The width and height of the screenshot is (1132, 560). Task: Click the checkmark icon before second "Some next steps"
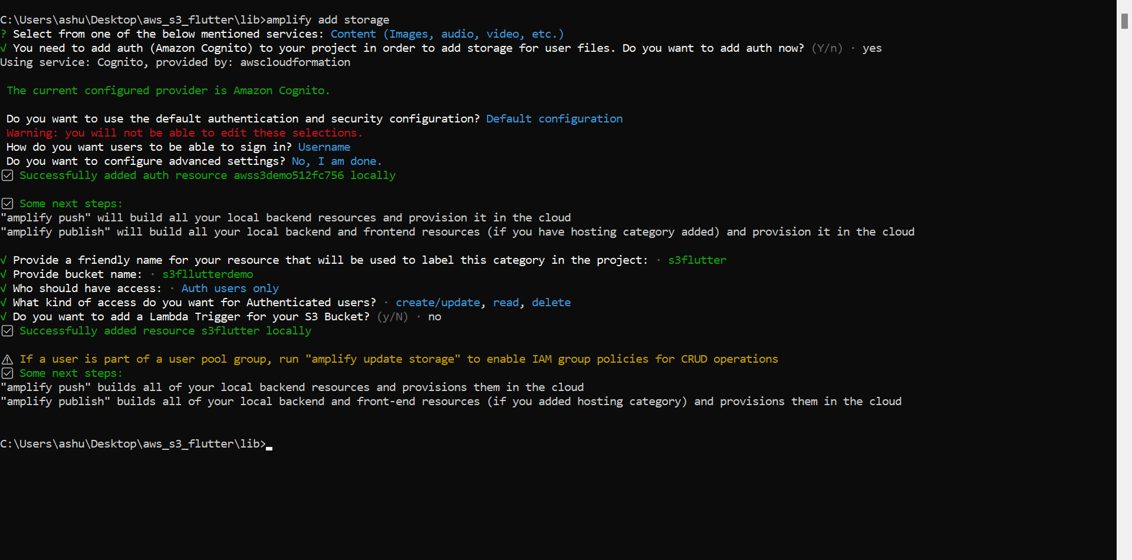click(x=7, y=373)
